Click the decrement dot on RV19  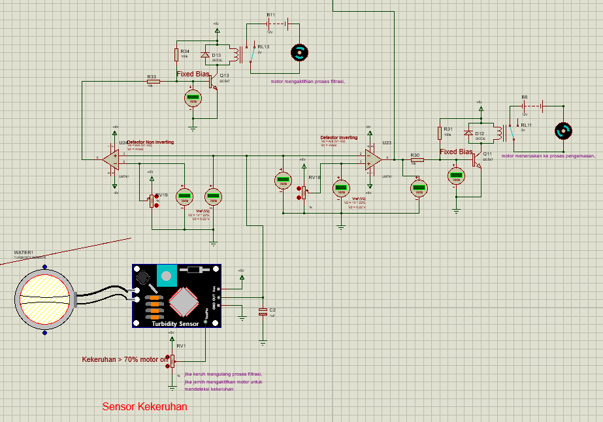coord(157,205)
